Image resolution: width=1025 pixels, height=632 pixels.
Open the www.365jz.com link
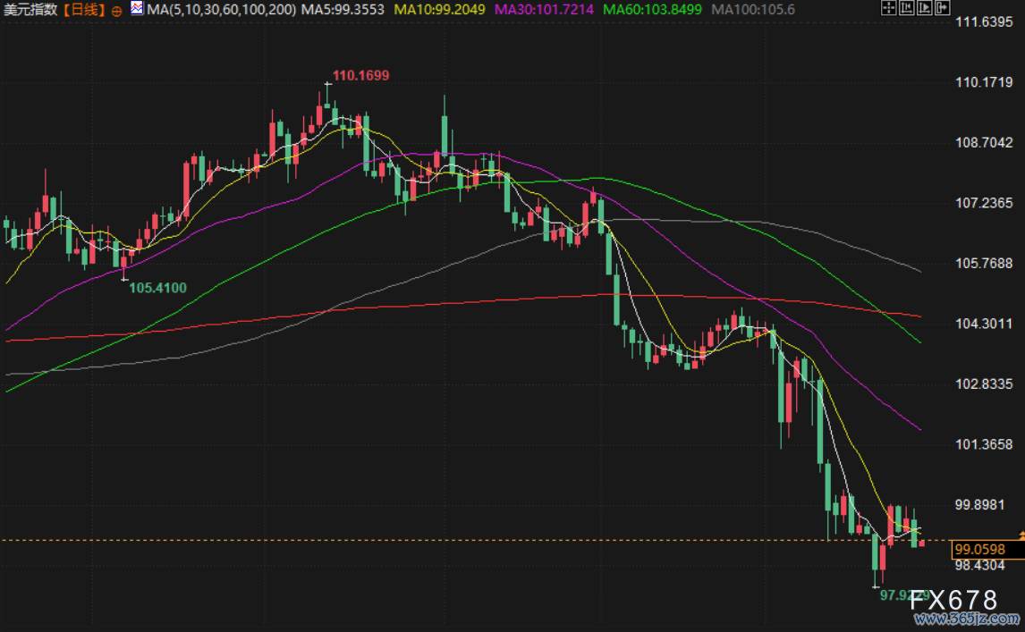click(977, 619)
